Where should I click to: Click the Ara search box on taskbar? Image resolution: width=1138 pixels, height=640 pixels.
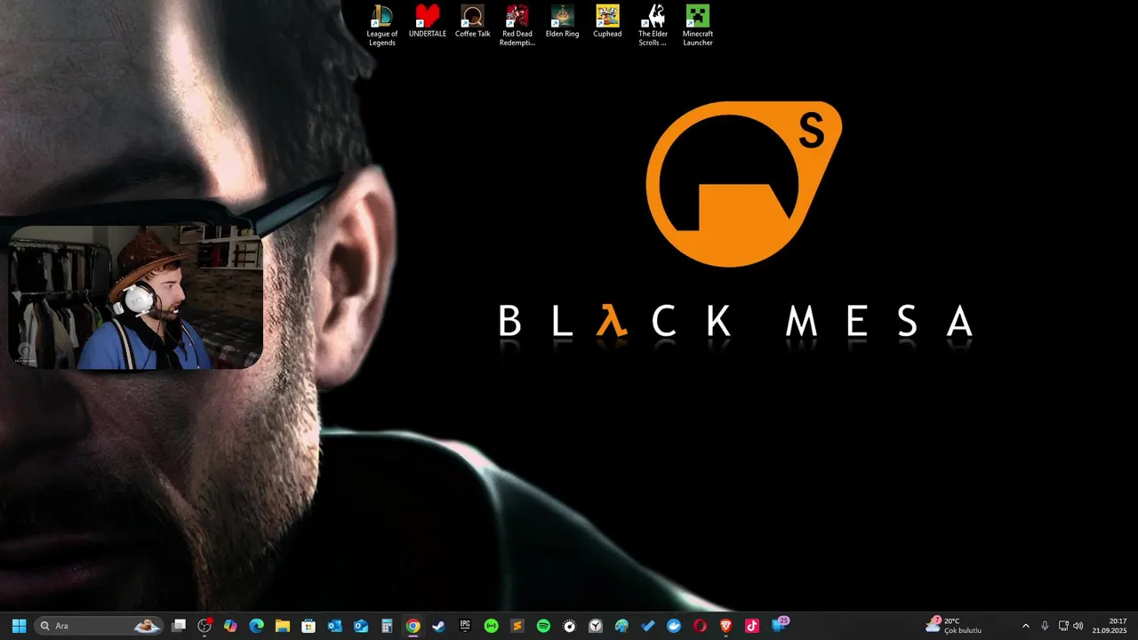pyautogui.click(x=99, y=626)
